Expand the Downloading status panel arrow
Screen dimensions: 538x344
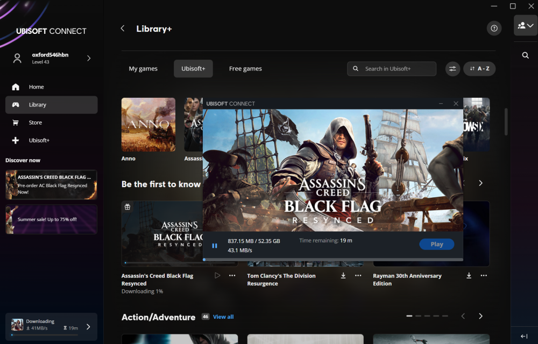(x=88, y=326)
